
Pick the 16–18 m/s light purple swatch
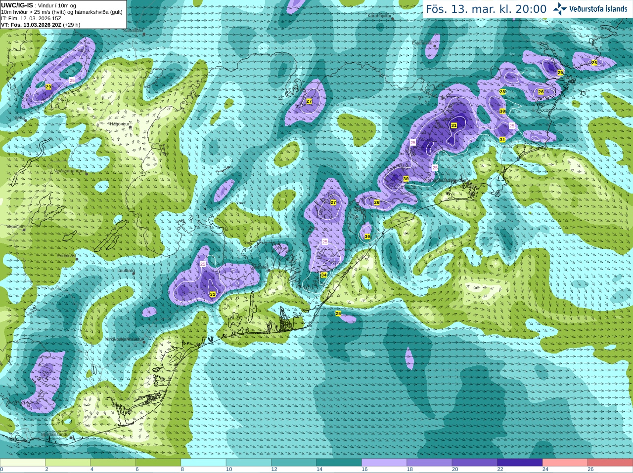384,463
